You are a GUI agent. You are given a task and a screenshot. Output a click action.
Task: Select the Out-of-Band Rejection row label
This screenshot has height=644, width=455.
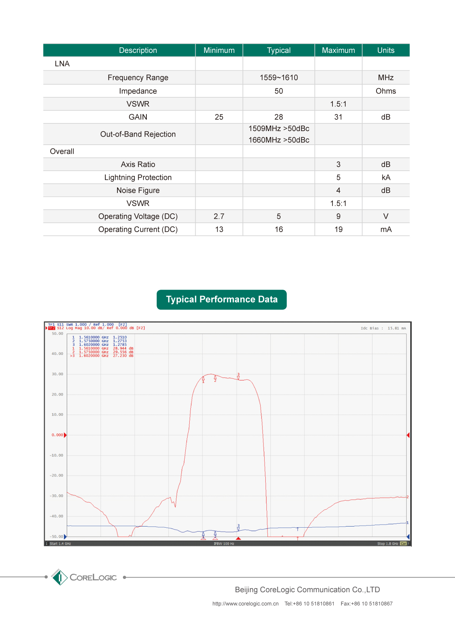point(138,134)
